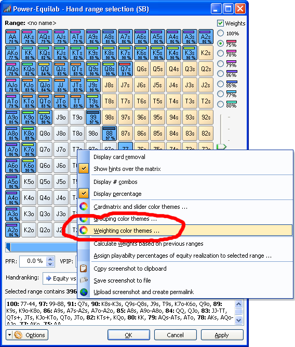Open the Options dropdown arrow
This screenshot has height=347, width=295.
(9, 335)
